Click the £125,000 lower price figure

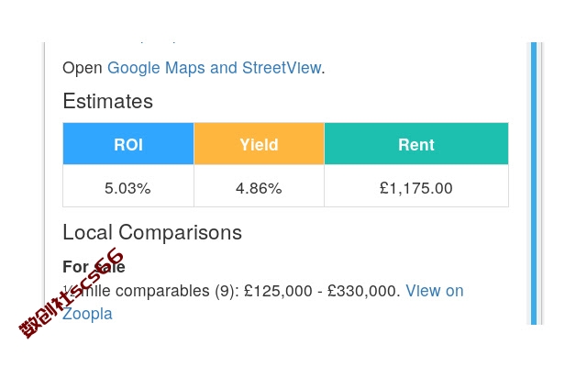[x=278, y=291]
